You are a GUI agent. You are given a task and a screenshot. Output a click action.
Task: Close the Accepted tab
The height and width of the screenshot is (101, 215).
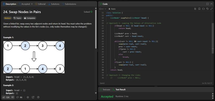tap(32, 4)
